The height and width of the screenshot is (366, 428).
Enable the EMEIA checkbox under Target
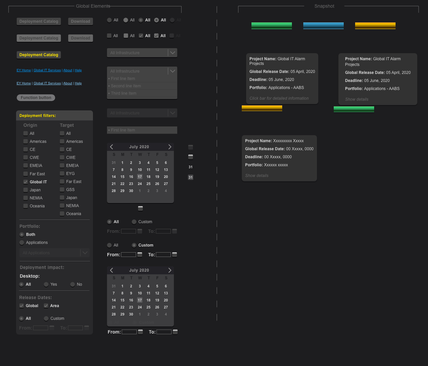tap(62, 165)
